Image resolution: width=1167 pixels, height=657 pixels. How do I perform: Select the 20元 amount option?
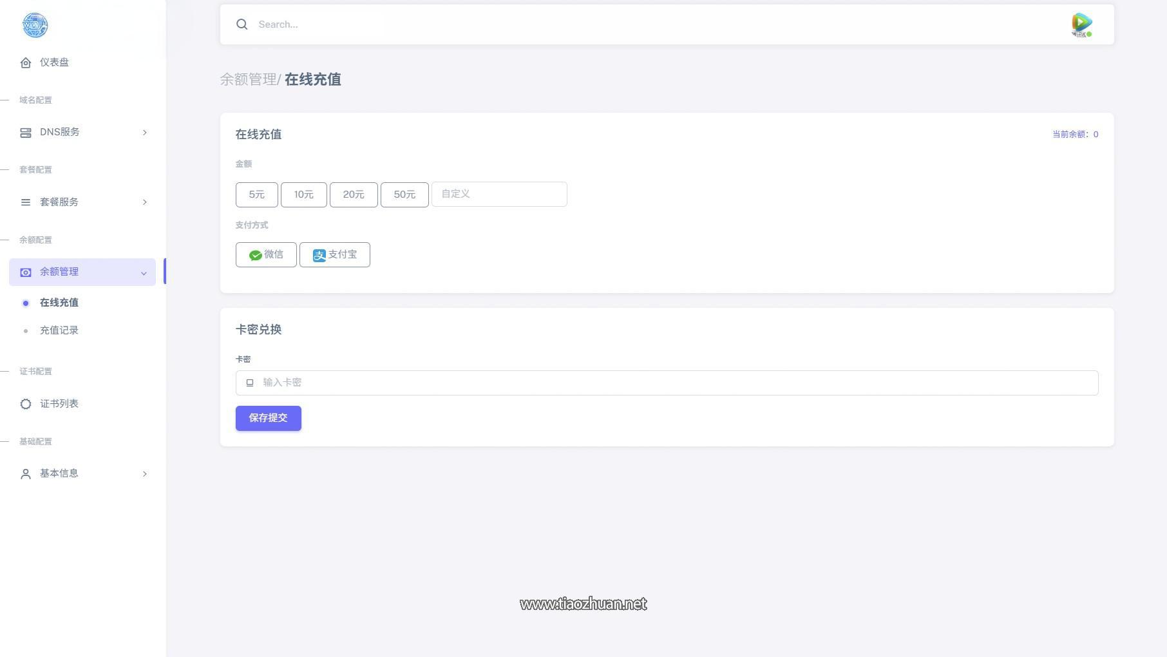coord(354,195)
